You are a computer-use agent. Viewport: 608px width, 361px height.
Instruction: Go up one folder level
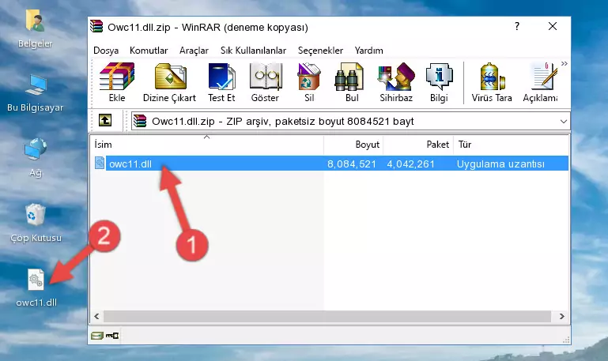coord(105,120)
